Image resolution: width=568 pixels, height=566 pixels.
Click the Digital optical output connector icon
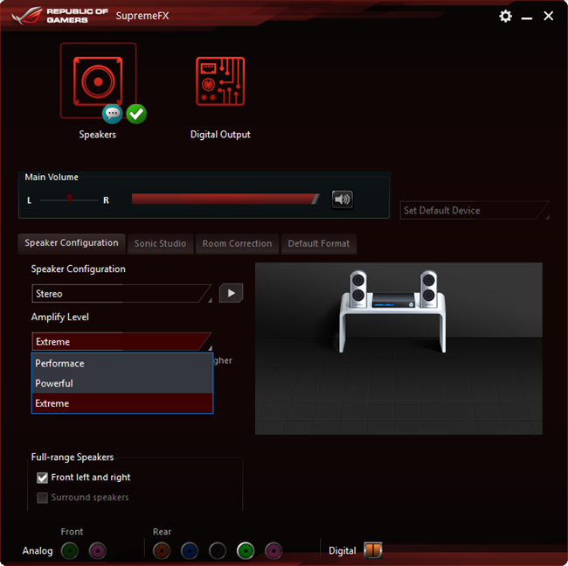pyautogui.click(x=373, y=550)
